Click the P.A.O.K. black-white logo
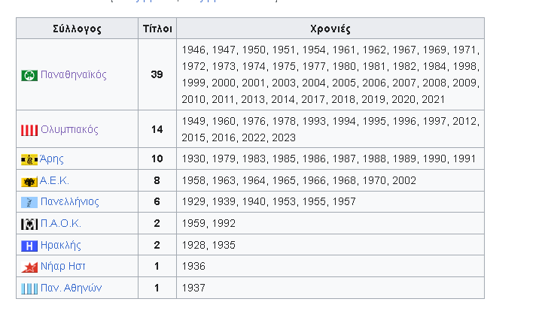The width and height of the screenshot is (551, 311). pos(29,224)
